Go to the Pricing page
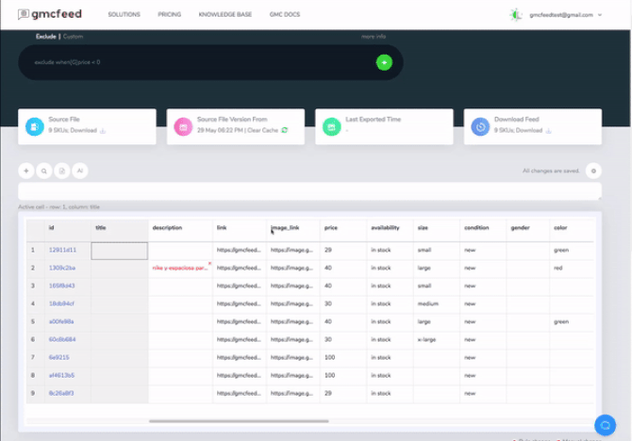Viewport: 632px width, 441px height. click(170, 15)
